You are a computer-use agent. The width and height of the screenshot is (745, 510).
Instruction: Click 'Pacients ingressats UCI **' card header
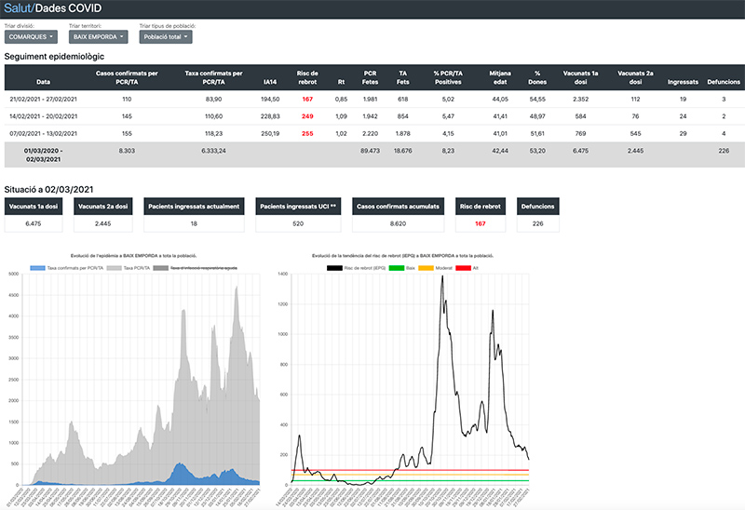(298, 206)
